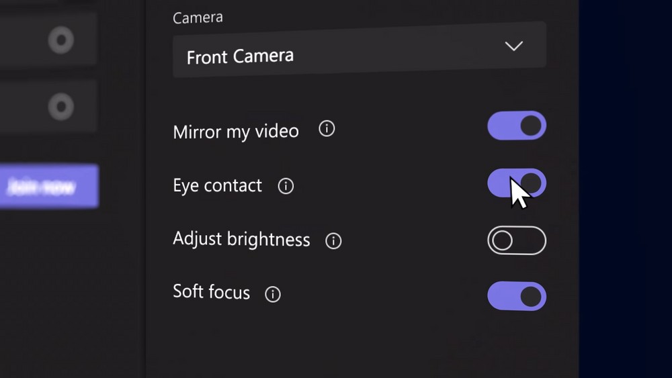Turn off the Eye contact switch
The width and height of the screenshot is (672, 378).
click(517, 183)
